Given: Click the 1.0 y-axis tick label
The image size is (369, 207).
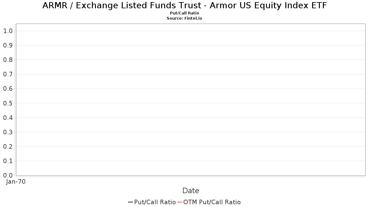Looking at the screenshot, I should [8, 31].
